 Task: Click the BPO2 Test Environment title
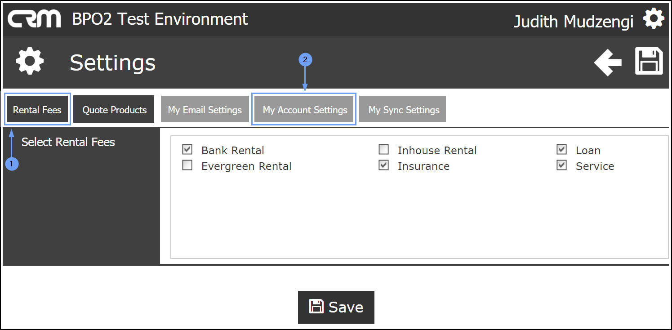click(x=160, y=19)
